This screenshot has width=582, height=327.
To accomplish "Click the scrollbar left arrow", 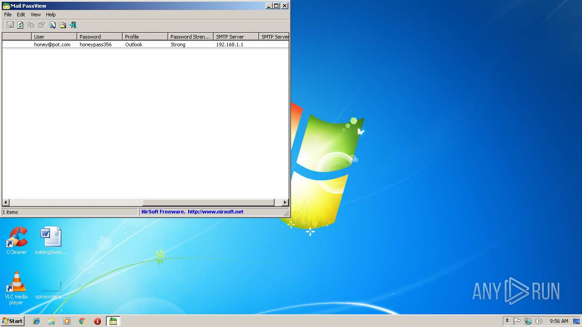I will pyautogui.click(x=6, y=203).
